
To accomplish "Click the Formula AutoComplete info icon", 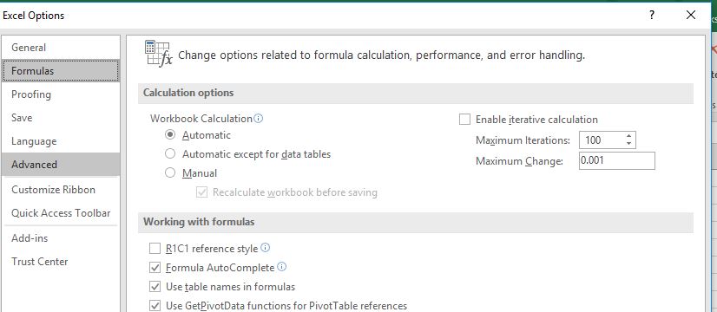I will click(x=281, y=267).
